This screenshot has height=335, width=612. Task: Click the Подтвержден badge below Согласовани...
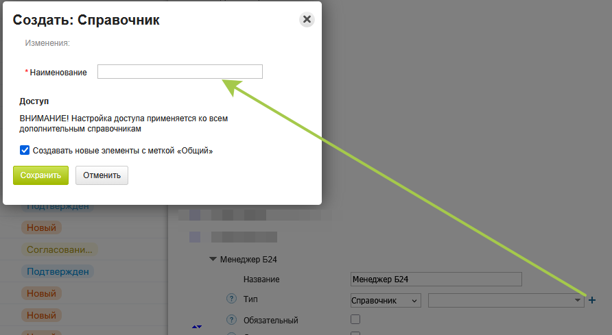(58, 271)
